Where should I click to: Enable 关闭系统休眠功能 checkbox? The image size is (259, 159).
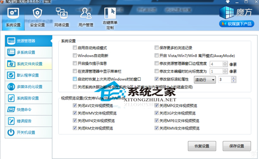[75, 87]
